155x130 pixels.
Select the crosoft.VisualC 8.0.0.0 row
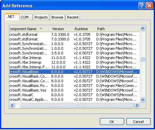[75, 95]
